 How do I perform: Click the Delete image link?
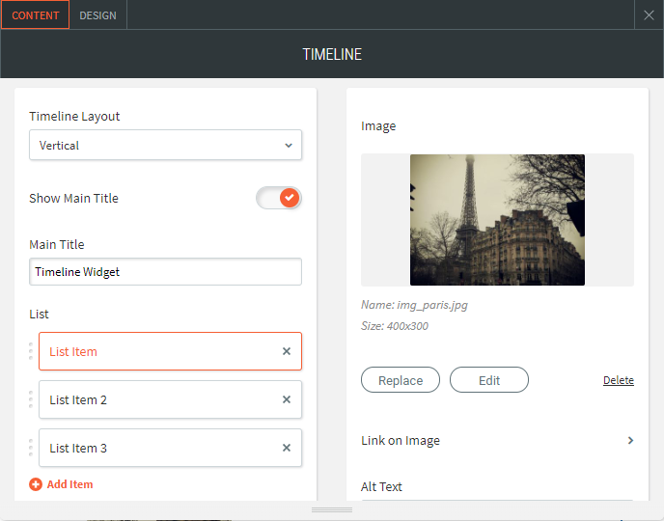(618, 380)
